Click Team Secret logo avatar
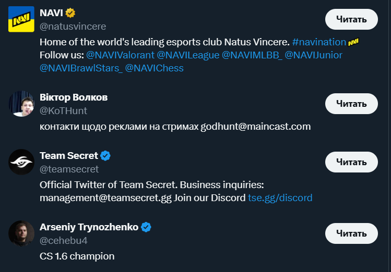Image resolution: width=391 pixels, height=272 pixels. pyautogui.click(x=21, y=162)
